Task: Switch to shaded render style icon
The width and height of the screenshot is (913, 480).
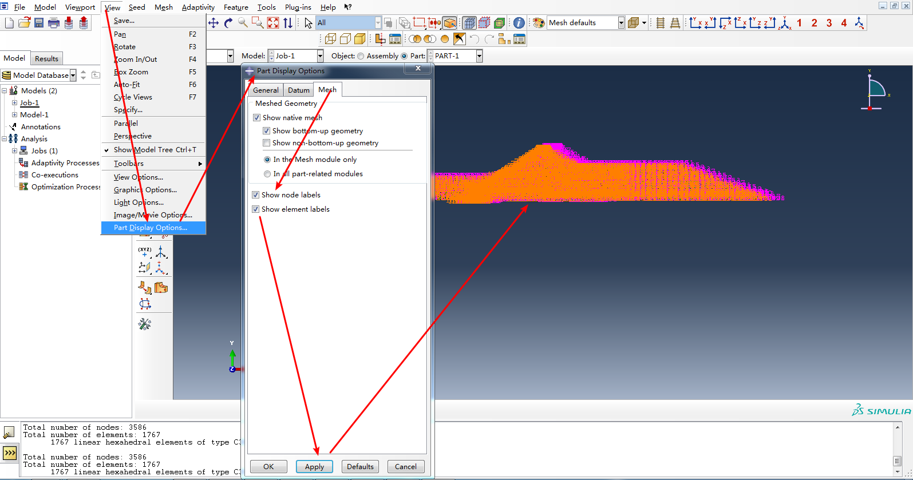Action: tap(360, 39)
